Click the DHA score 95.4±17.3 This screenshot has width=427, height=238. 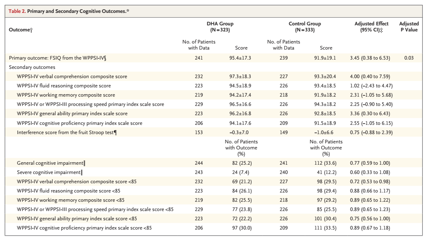241,58
